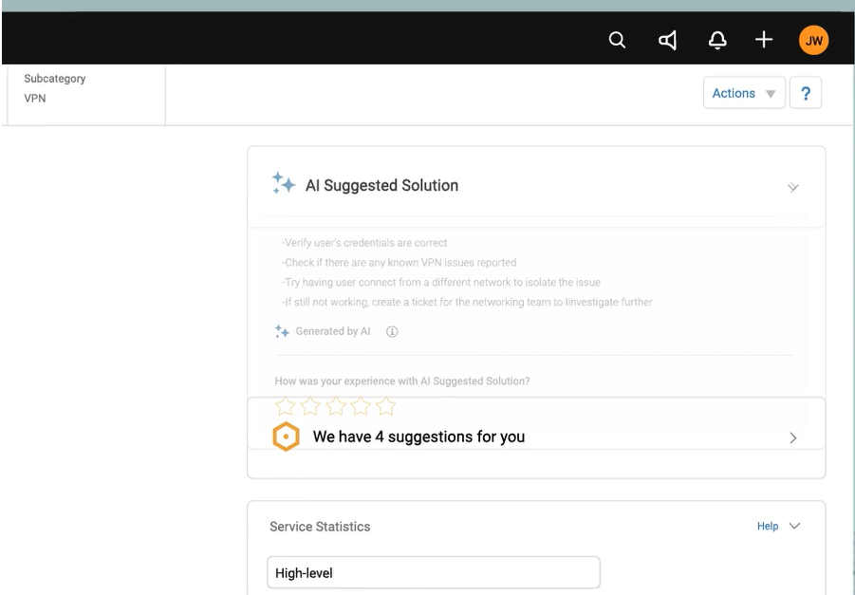Select the second rating star
The height and width of the screenshot is (595, 855).
[x=310, y=407]
